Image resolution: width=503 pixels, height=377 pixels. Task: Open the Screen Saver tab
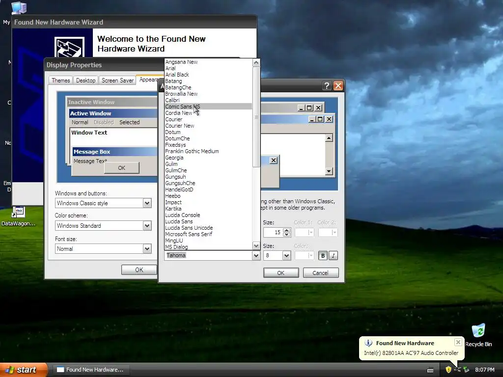point(117,80)
